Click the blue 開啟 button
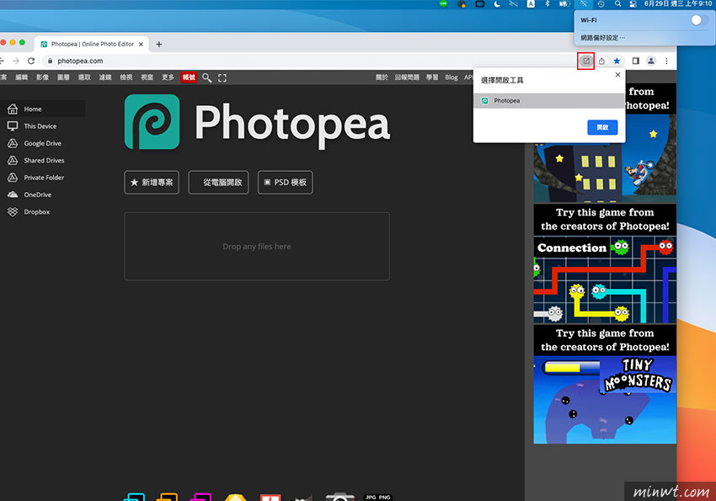Viewport: 716px width, 501px height. click(602, 127)
